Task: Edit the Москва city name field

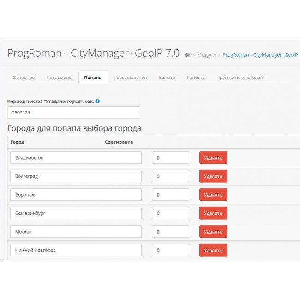Action: tap(76, 232)
